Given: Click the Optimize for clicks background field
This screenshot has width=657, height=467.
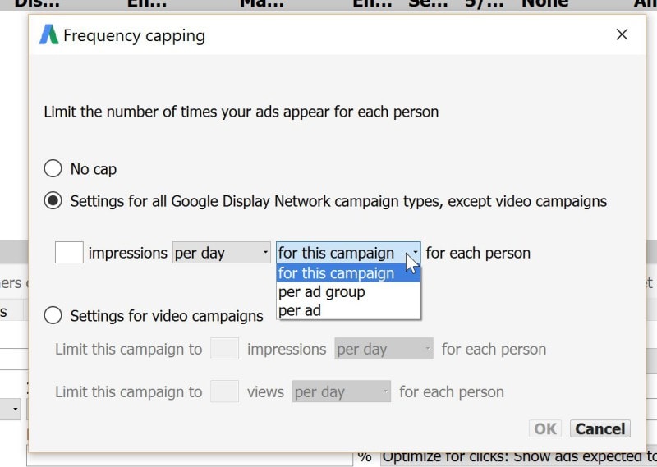Looking at the screenshot, I should [517, 457].
